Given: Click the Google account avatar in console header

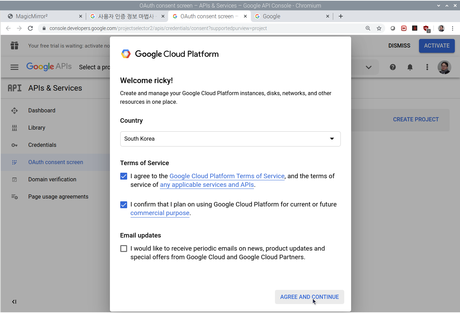Looking at the screenshot, I should 444,67.
